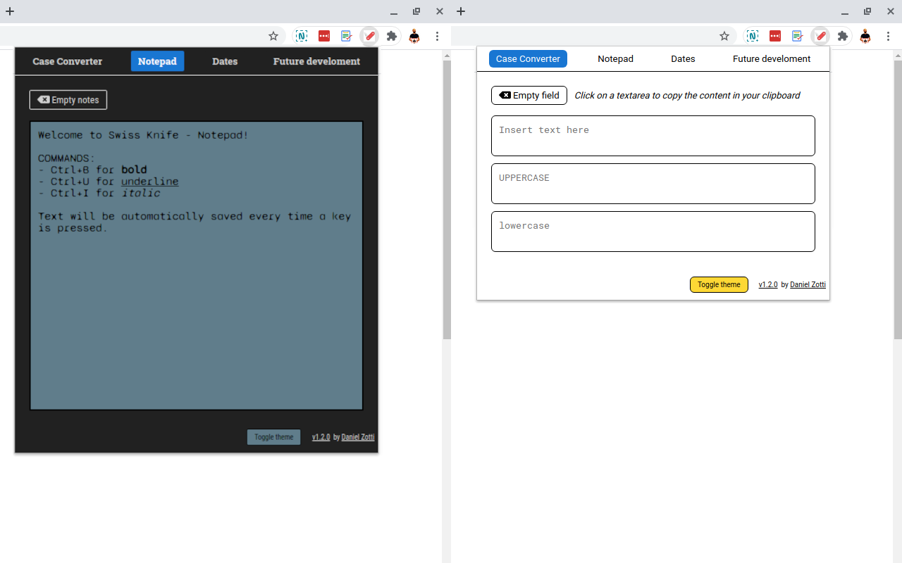The image size is (902, 563).
Task: Open the v1.2.0 link in the dark popup
Action: (x=321, y=437)
